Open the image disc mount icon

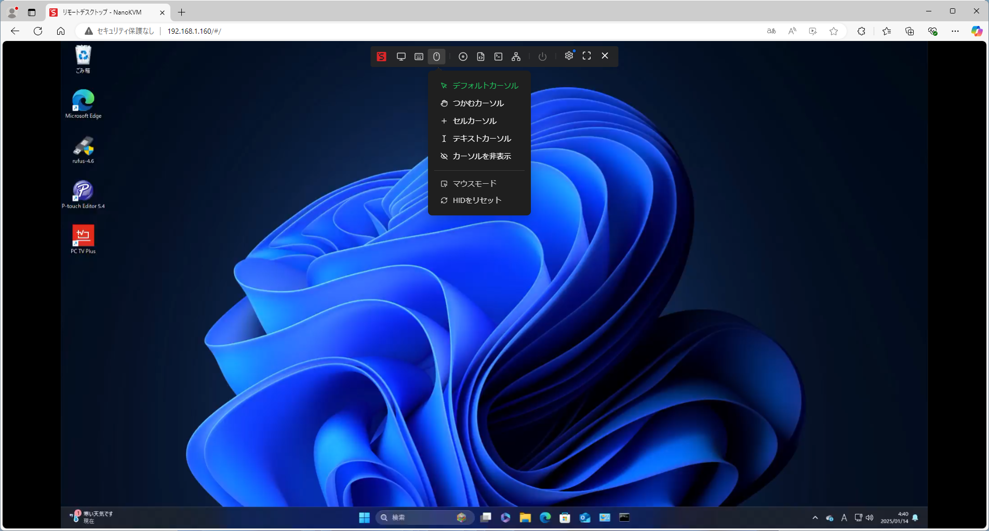(463, 57)
